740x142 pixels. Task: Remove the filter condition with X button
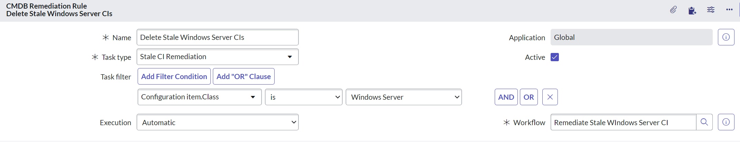(x=550, y=97)
